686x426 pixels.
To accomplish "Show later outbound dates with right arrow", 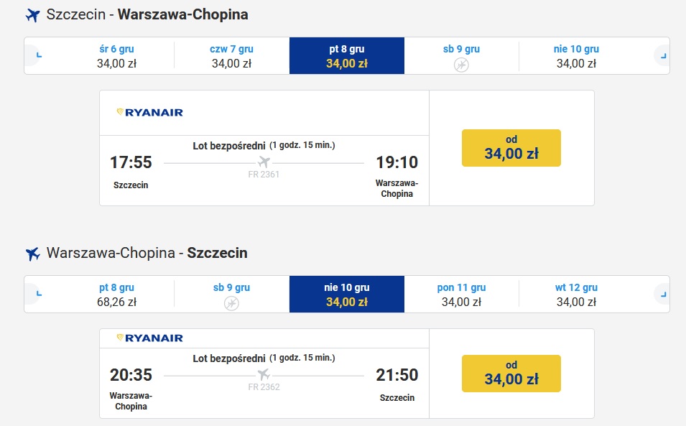I will (662, 55).
